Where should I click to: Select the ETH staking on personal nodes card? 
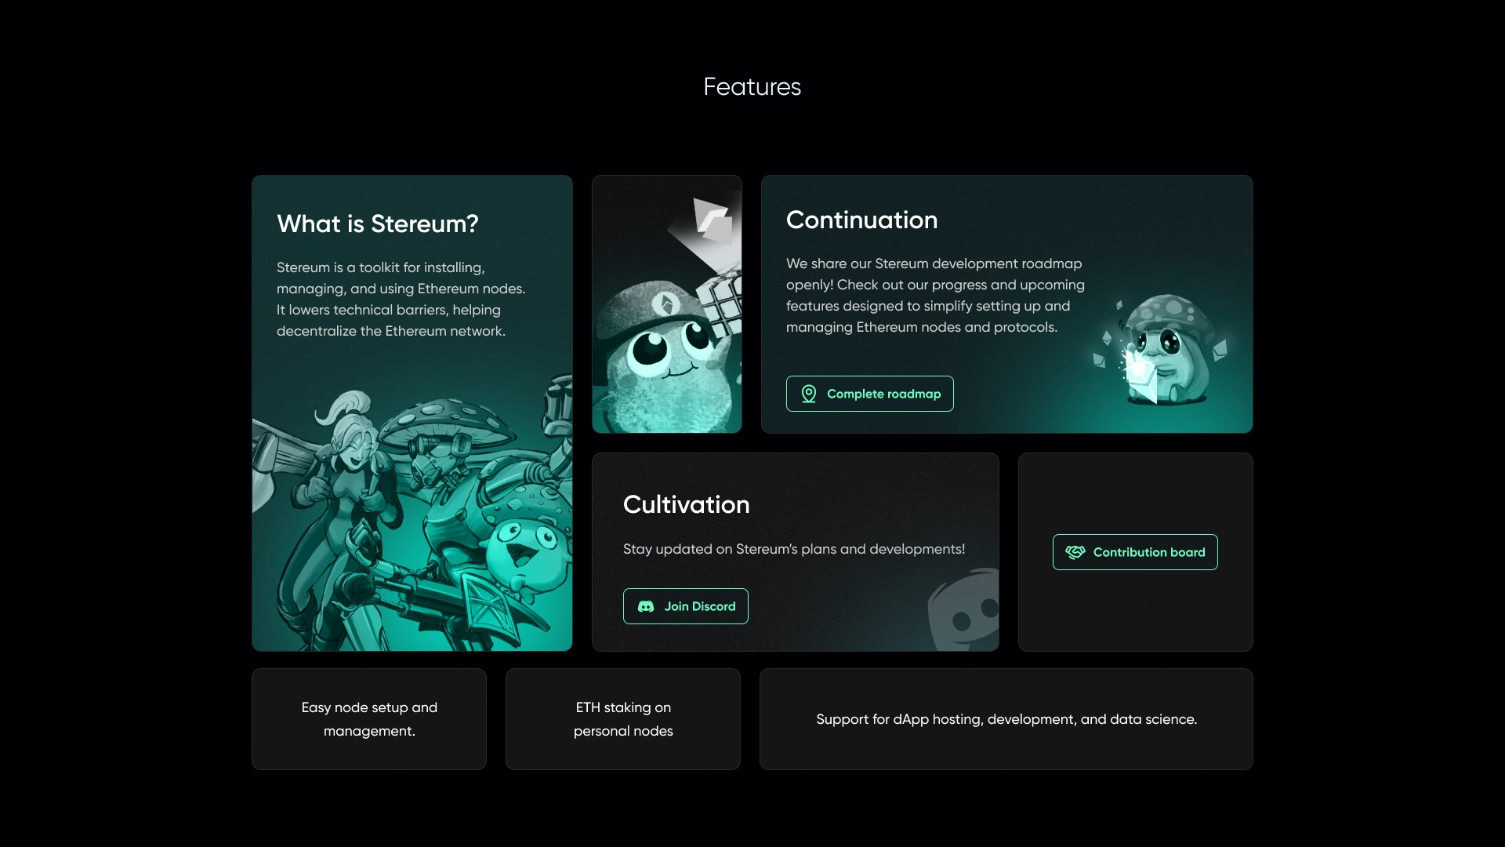click(x=623, y=719)
